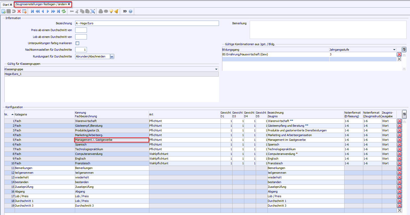Open the Jahrgangsstufe column dropdown arrow
The height and width of the screenshot is (215, 410).
[394, 50]
